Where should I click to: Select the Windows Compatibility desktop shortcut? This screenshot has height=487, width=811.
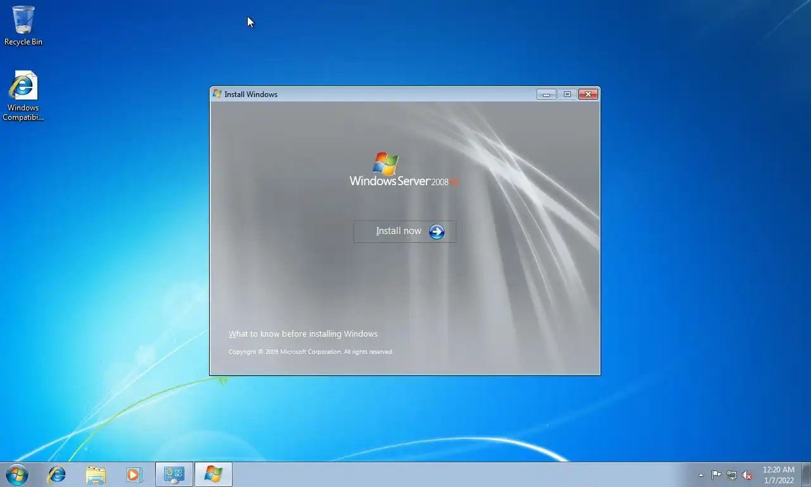click(23, 96)
